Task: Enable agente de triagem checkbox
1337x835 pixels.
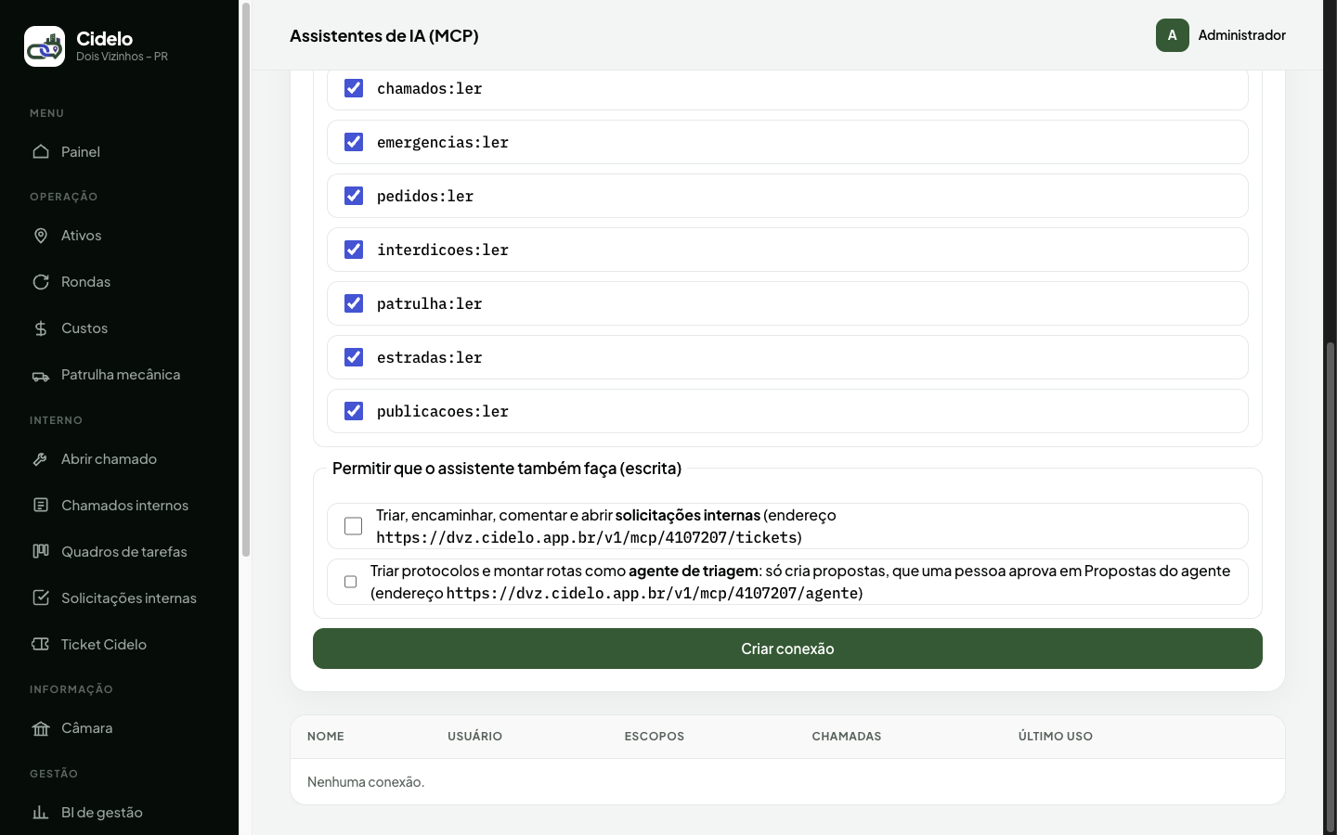Action: [x=350, y=582]
